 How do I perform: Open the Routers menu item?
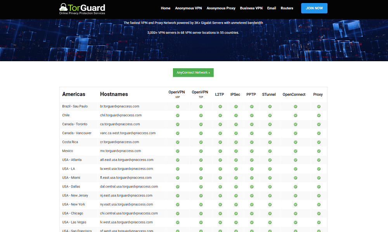click(x=287, y=8)
